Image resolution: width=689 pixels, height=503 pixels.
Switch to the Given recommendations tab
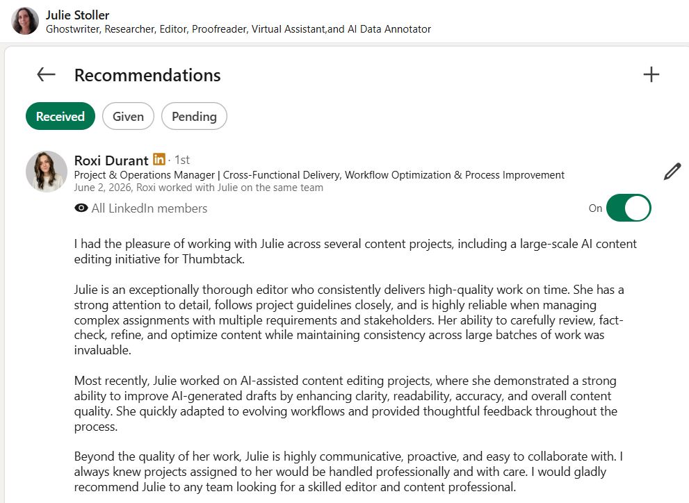[x=128, y=116]
